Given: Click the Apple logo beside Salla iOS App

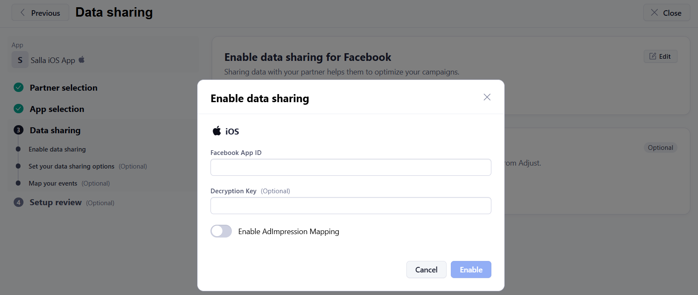Looking at the screenshot, I should (x=82, y=60).
